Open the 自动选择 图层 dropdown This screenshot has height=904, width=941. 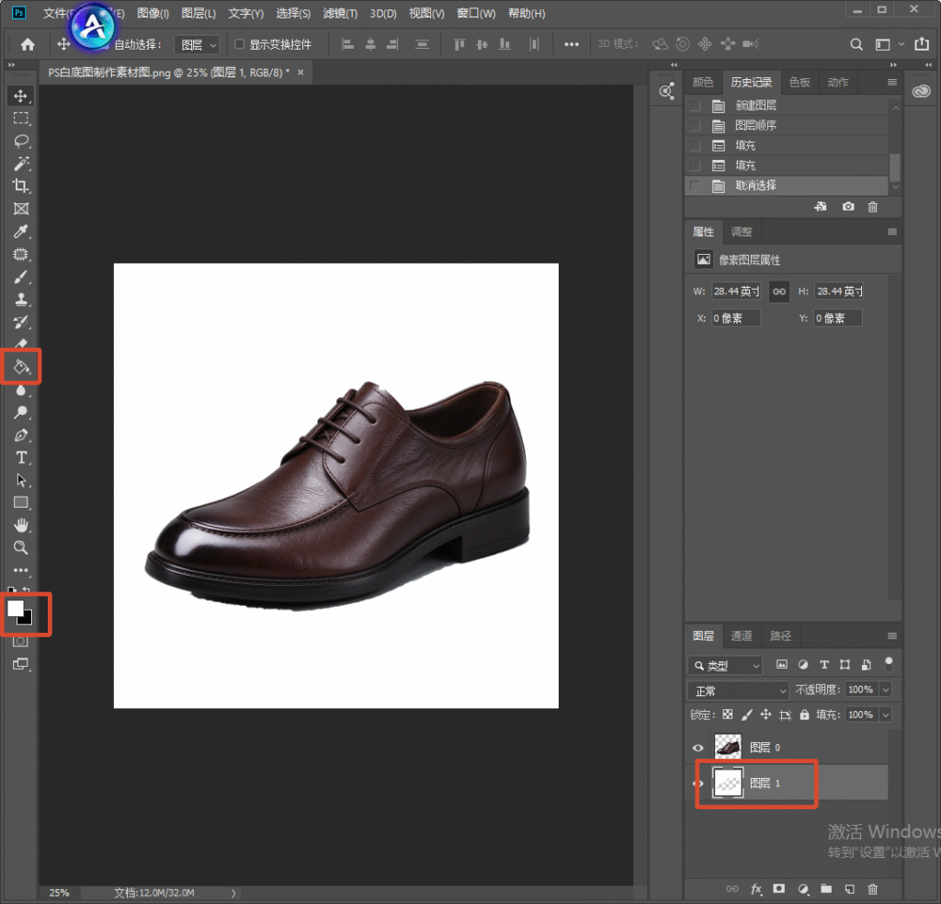coord(197,44)
